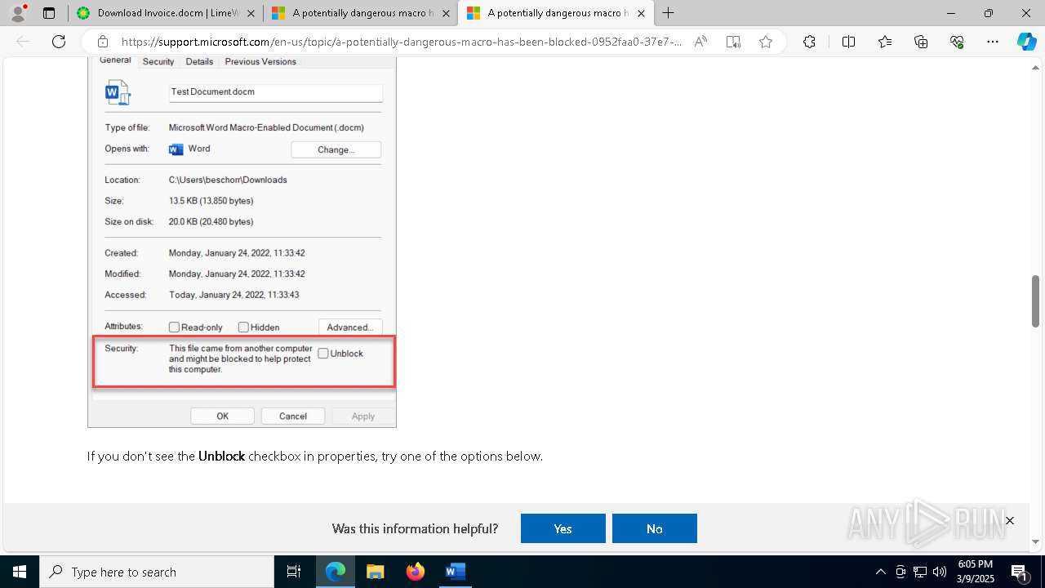The width and height of the screenshot is (1045, 588).
Task: Open the taskbar clock and date
Action: [975, 572]
